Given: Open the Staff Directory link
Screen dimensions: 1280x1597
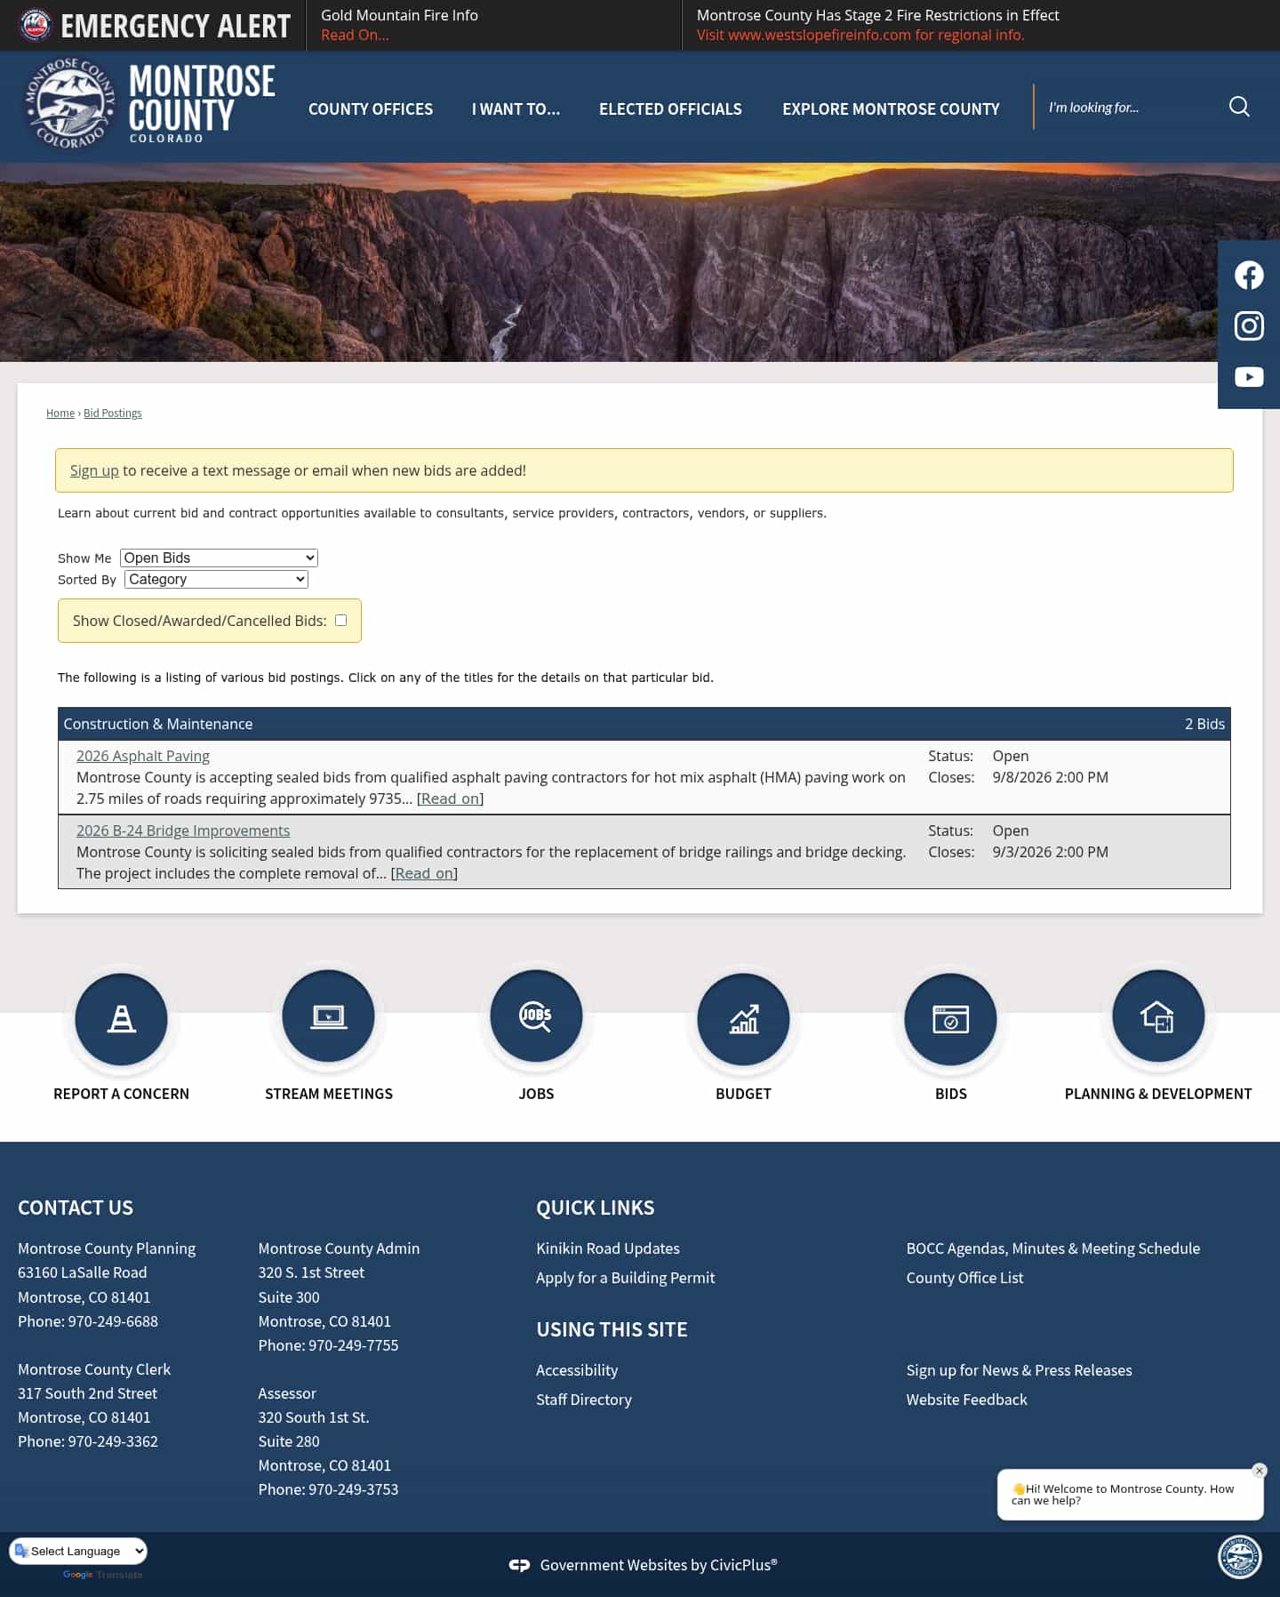Looking at the screenshot, I should tap(584, 1400).
